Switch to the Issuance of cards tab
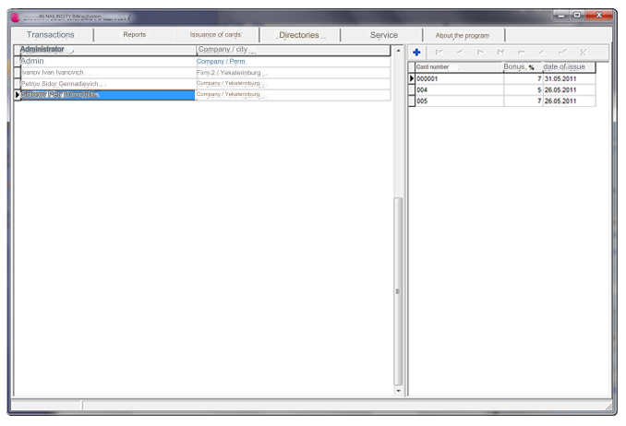Image resolution: width=626 pixels, height=426 pixels. (215, 35)
